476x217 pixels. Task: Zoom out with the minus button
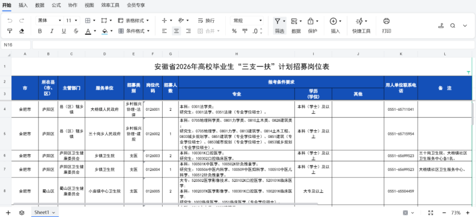click(x=444, y=213)
